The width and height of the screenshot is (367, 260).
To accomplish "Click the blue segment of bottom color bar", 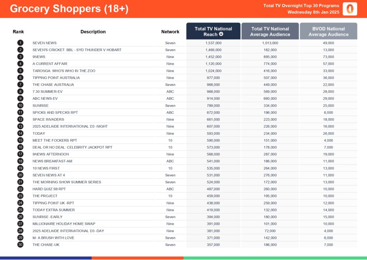I will click(x=46, y=258).
